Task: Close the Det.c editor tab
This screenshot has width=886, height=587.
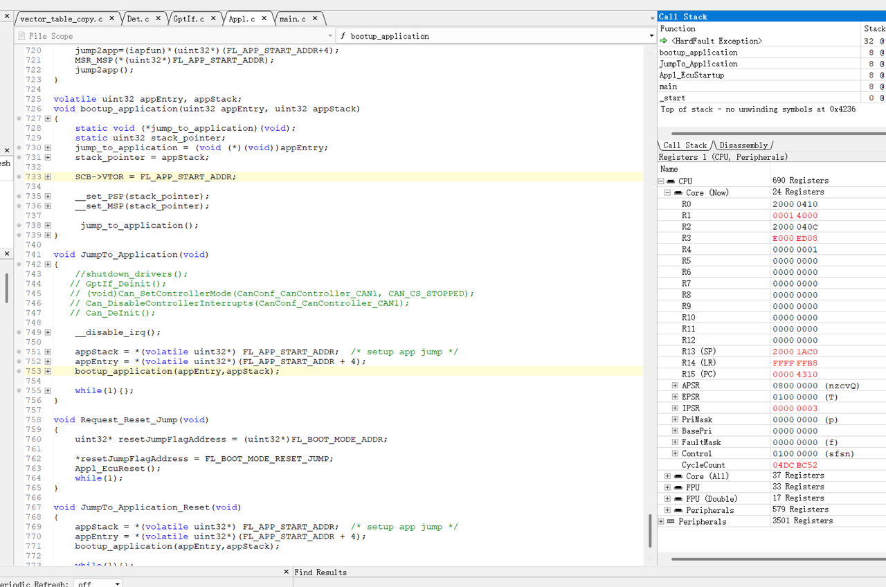Action: (159, 19)
